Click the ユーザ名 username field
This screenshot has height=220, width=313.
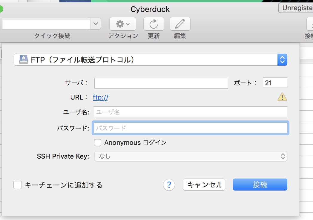191,112
